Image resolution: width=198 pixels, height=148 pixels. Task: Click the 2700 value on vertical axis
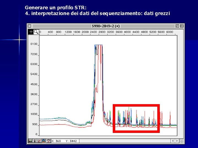(34, 104)
